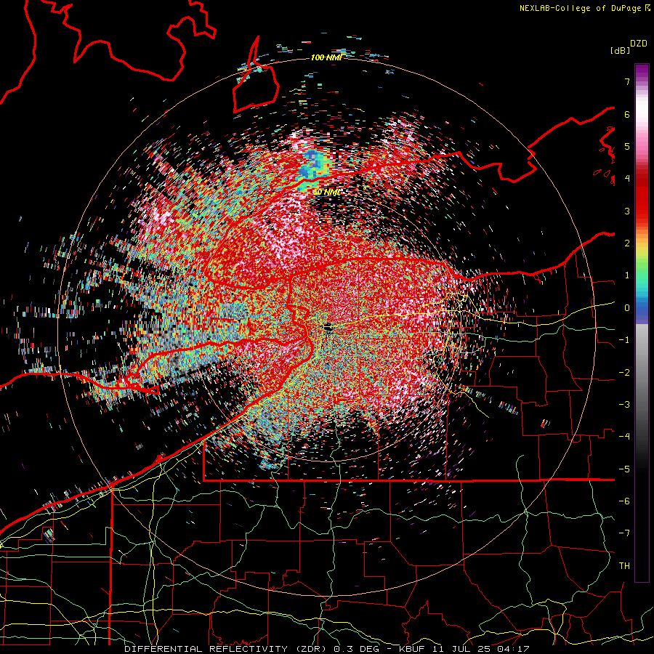Screen dimensions: 654x654
Task: Click the 0 value on color scale
Action: tap(627, 308)
